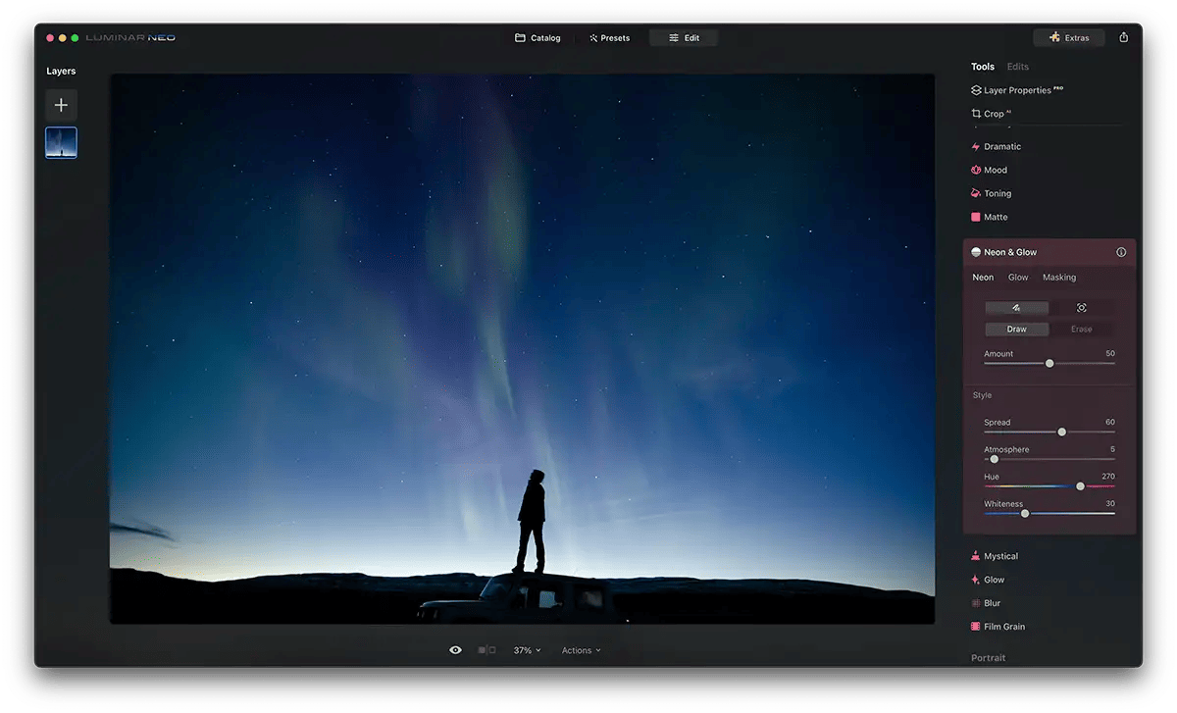
Task: Select the image layer thumbnail in Layers panel
Action: coord(61,142)
